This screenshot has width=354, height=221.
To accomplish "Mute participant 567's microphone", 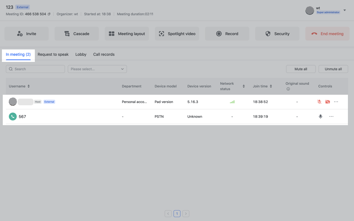I will tap(321, 117).
